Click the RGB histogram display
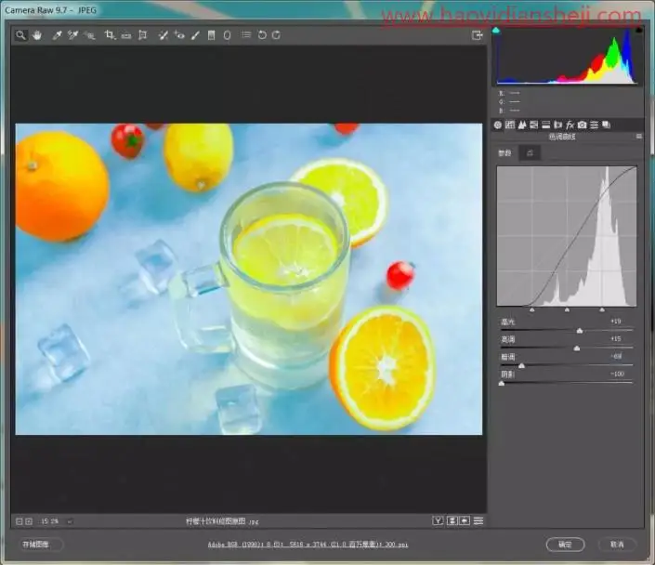The image size is (655, 565). coord(568,56)
